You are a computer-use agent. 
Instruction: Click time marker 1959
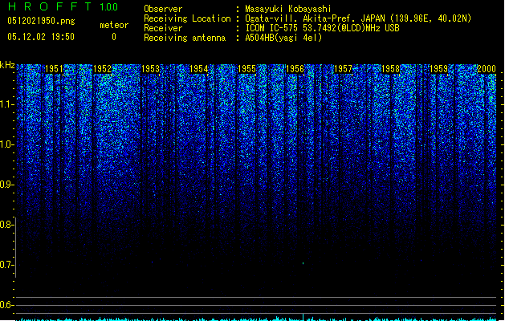click(438, 69)
